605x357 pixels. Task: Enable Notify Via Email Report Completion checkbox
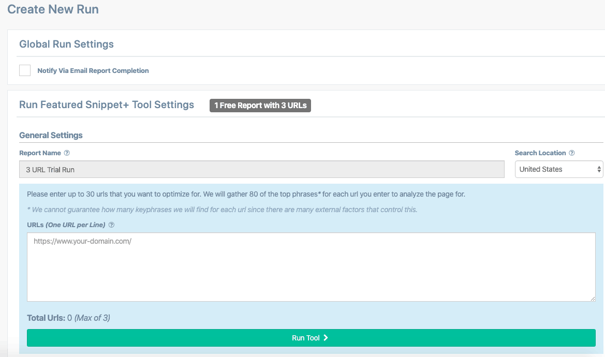pos(25,70)
